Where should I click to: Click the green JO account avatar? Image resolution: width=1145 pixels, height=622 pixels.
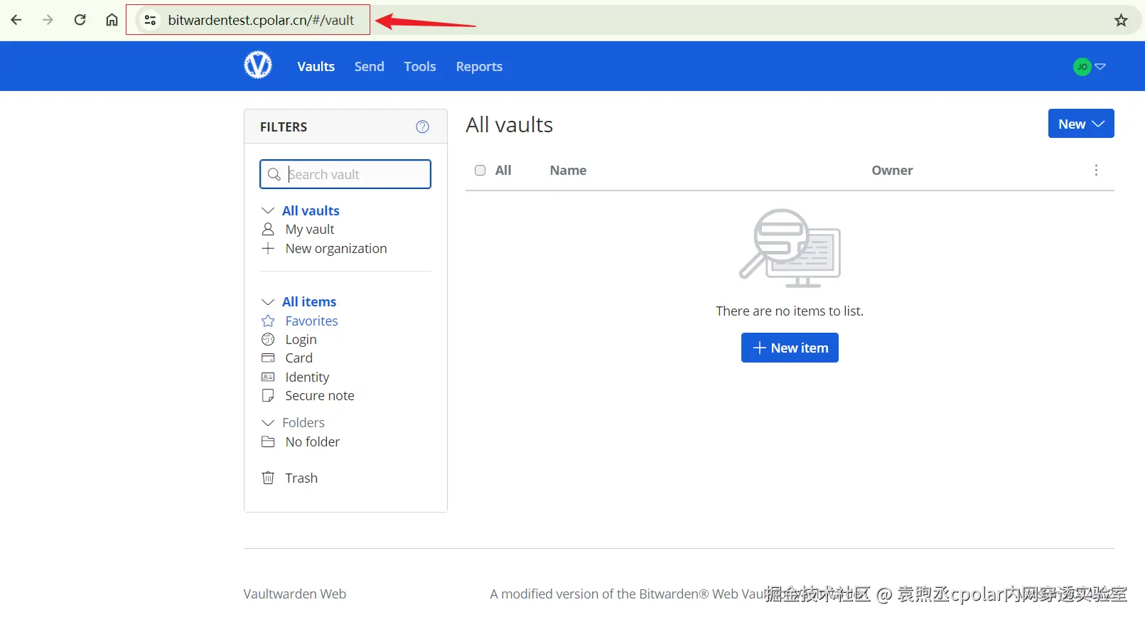(x=1082, y=66)
